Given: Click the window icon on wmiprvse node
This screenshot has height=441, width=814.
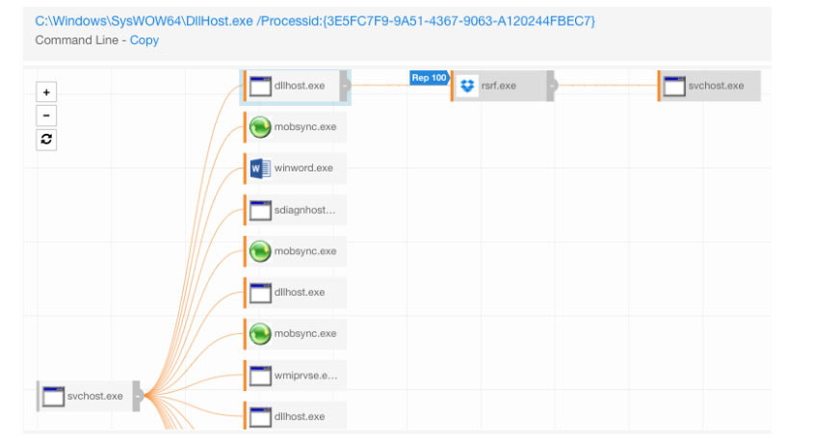Looking at the screenshot, I should (x=260, y=376).
